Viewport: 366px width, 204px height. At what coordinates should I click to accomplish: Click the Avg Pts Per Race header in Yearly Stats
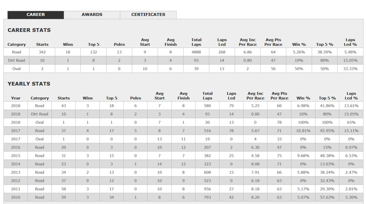[x=279, y=96]
